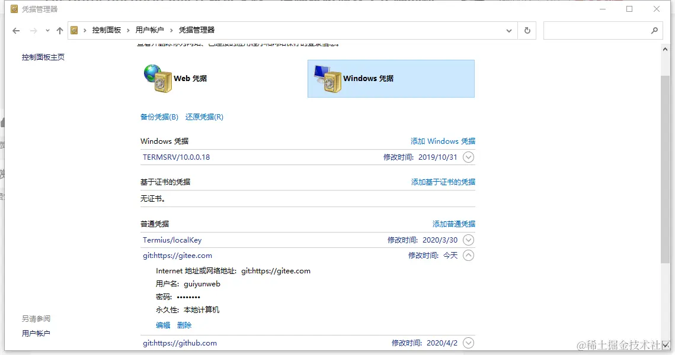Click 还原凭据(R) link
The height and width of the screenshot is (355, 675).
[x=204, y=117]
